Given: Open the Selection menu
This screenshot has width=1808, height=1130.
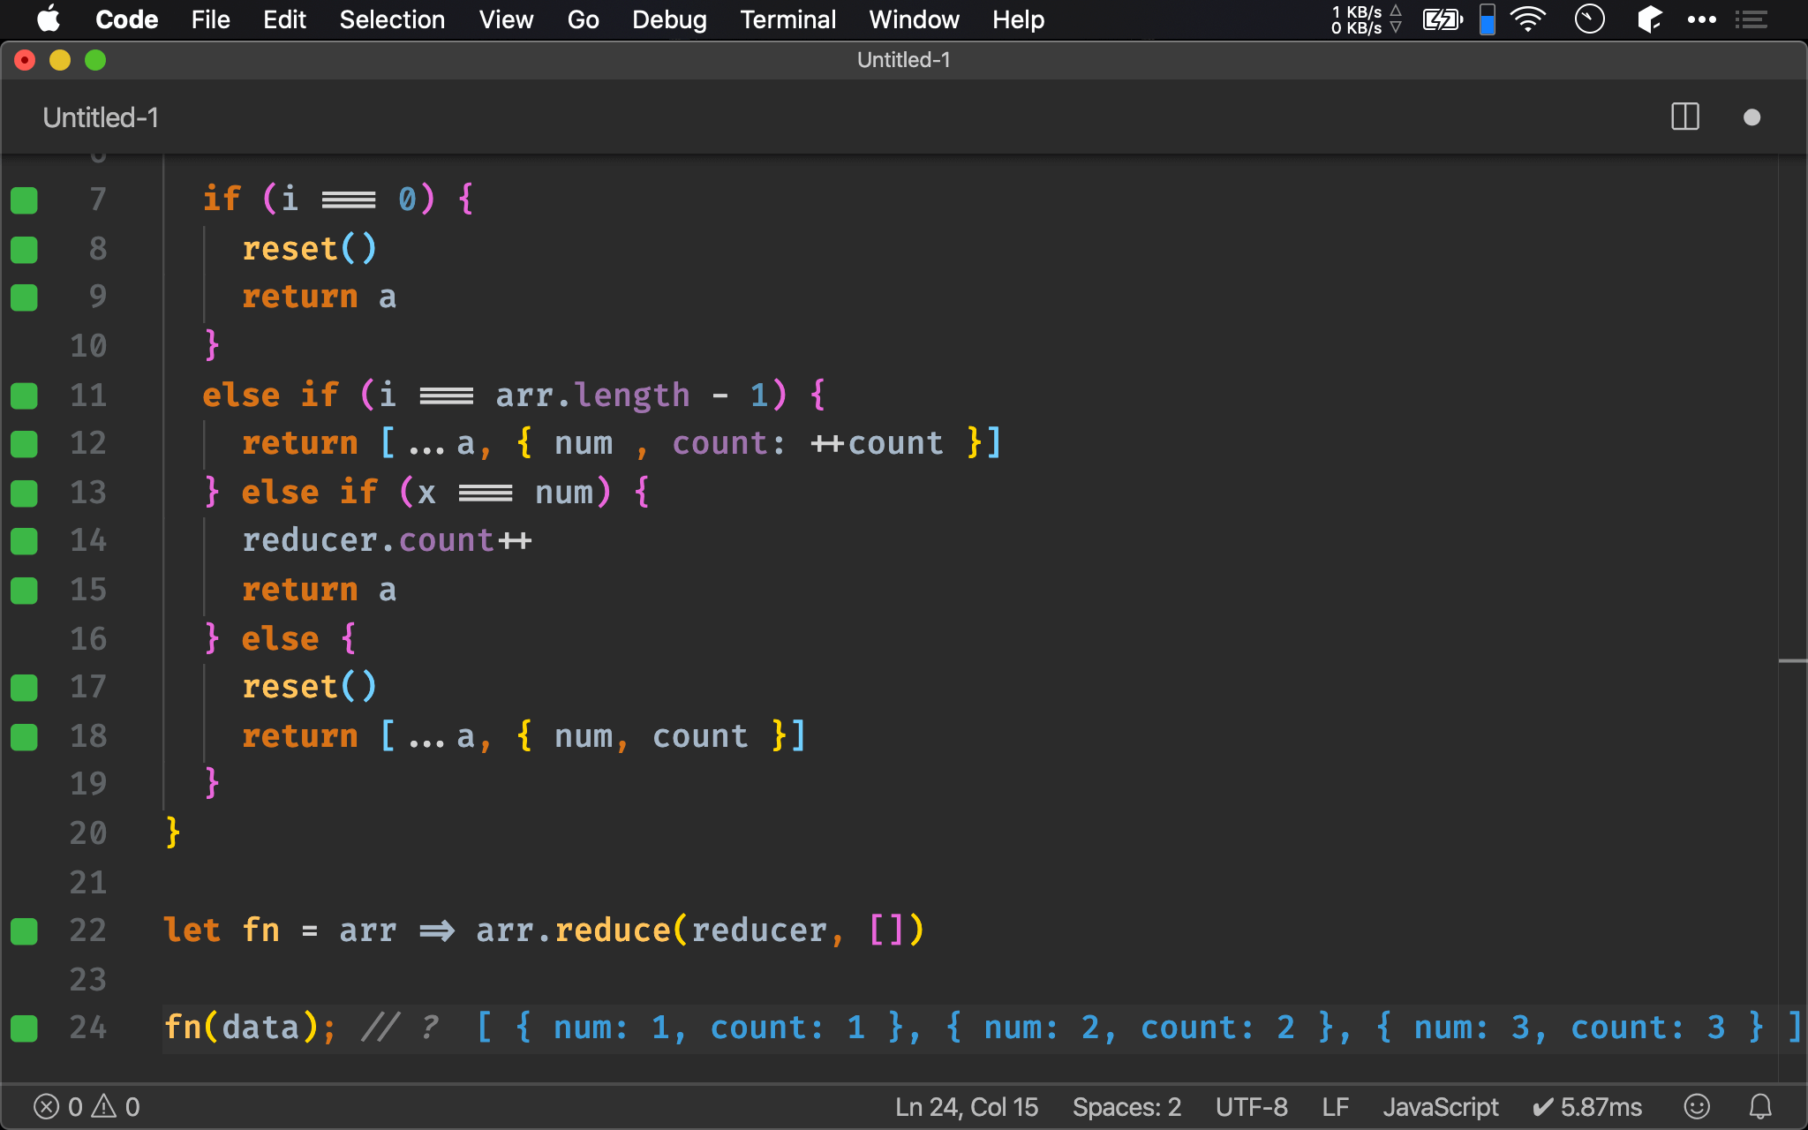Looking at the screenshot, I should [x=392, y=19].
